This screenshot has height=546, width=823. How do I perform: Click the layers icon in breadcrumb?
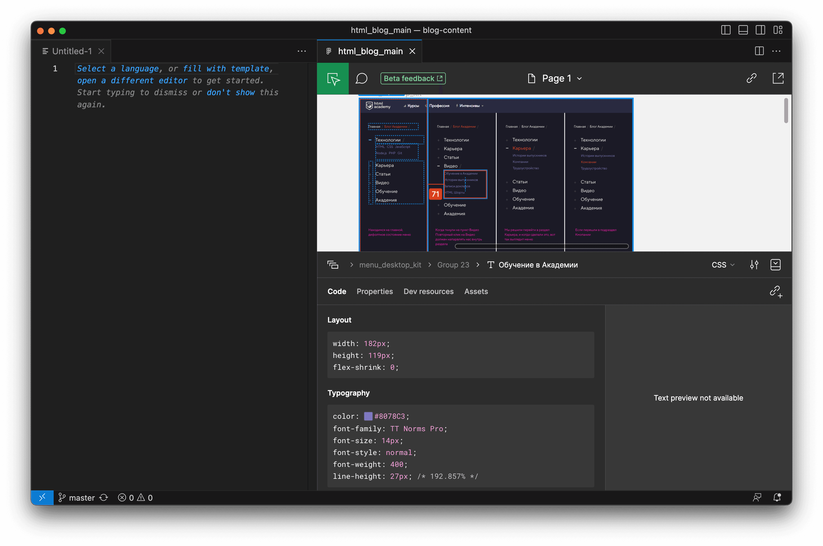[x=333, y=265]
